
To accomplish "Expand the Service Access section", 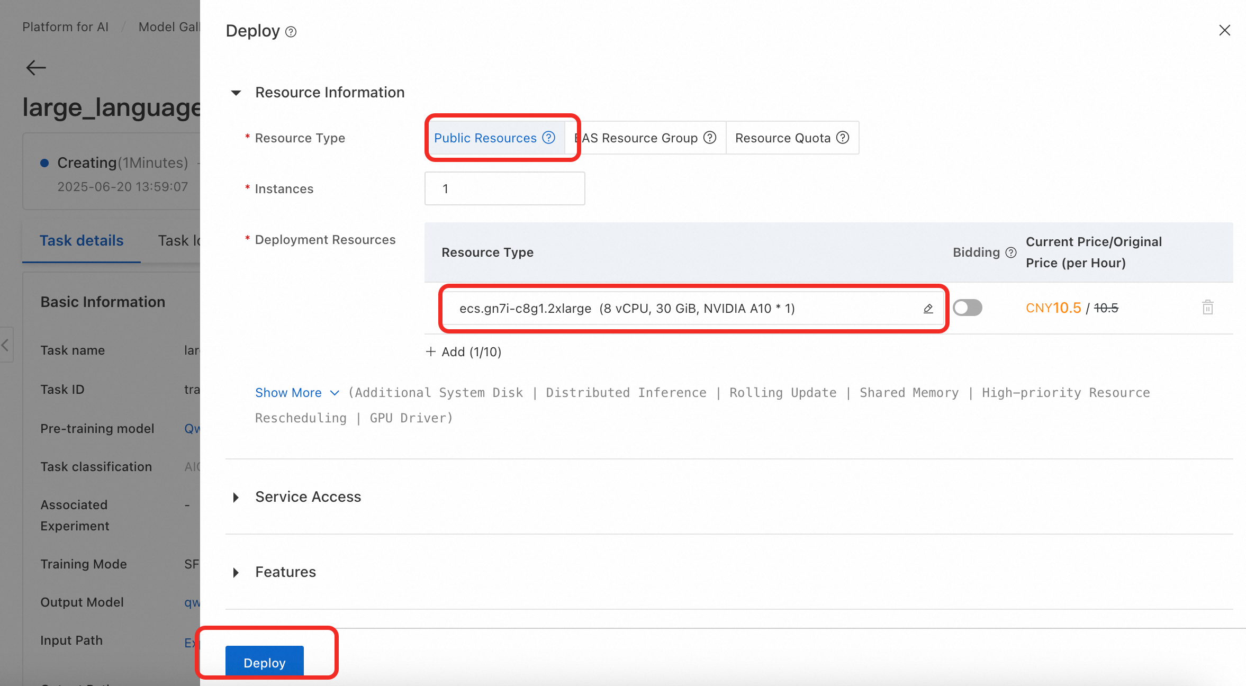I will pyautogui.click(x=236, y=498).
